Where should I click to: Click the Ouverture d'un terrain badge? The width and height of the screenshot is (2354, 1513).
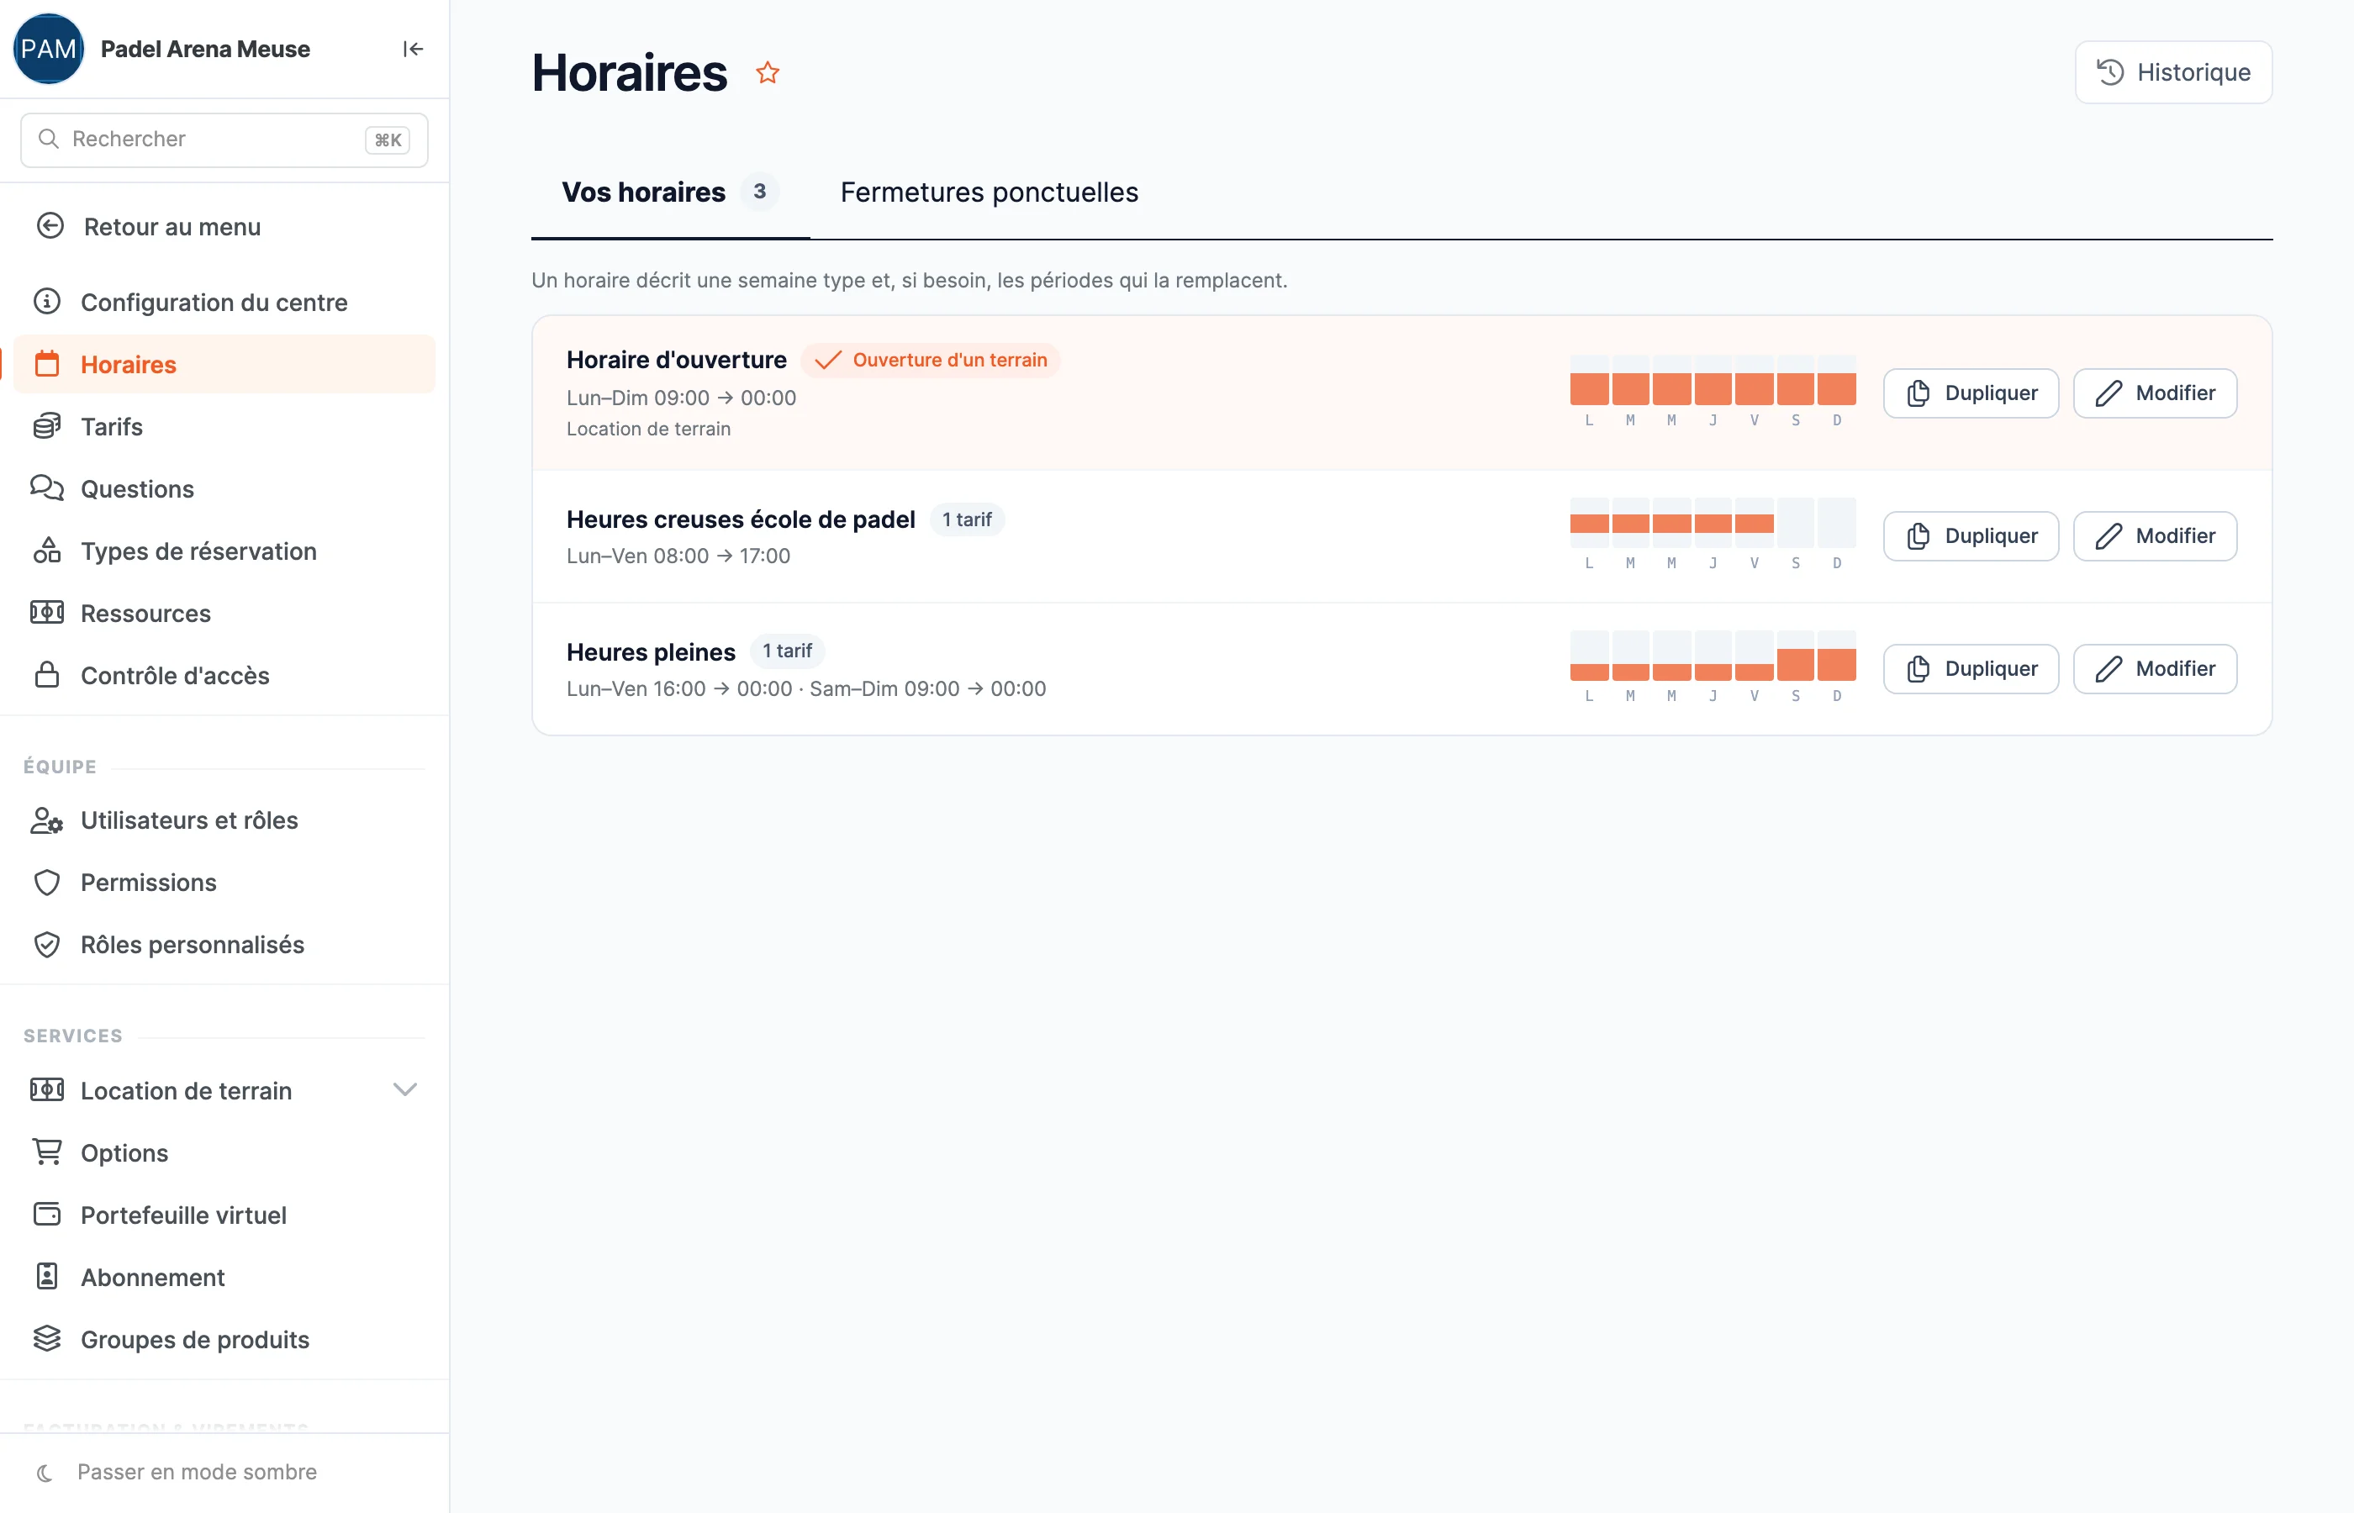click(930, 360)
